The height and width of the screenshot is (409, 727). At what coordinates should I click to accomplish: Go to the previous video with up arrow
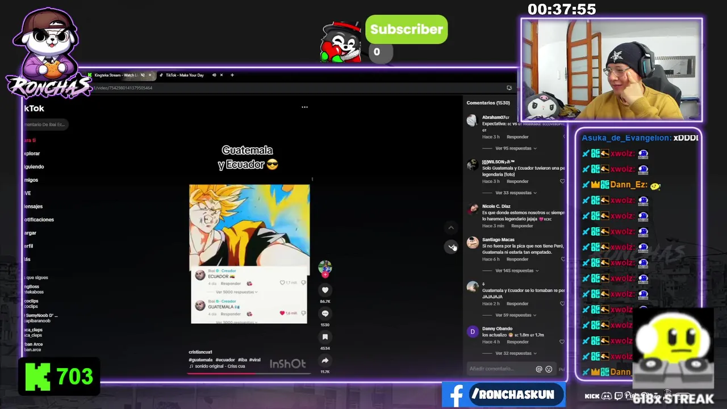tap(451, 228)
